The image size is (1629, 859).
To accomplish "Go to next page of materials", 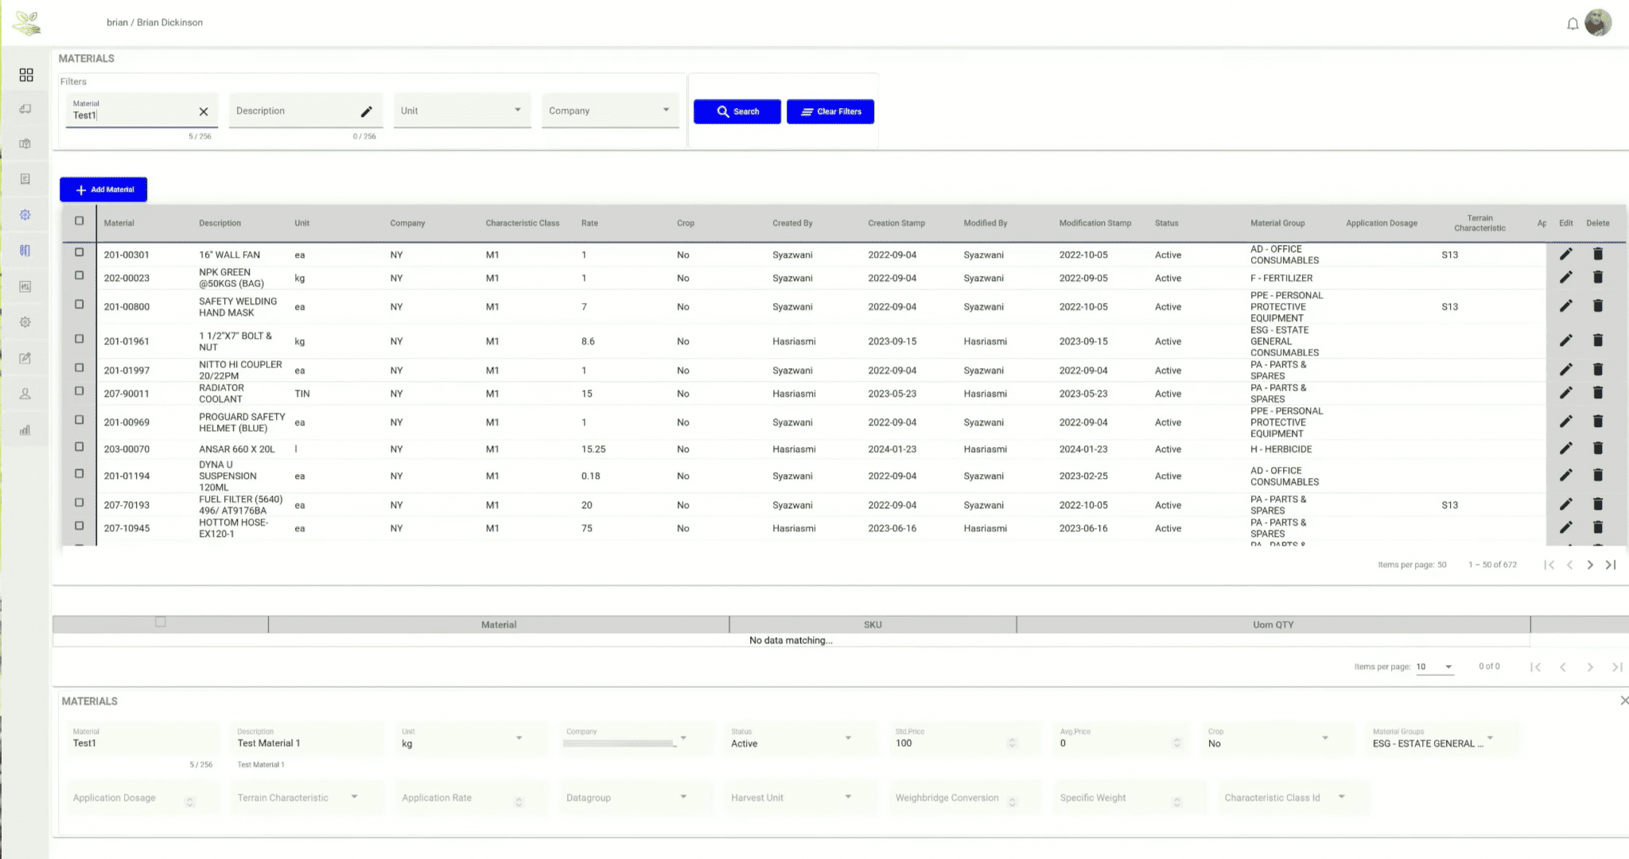I will tap(1590, 565).
